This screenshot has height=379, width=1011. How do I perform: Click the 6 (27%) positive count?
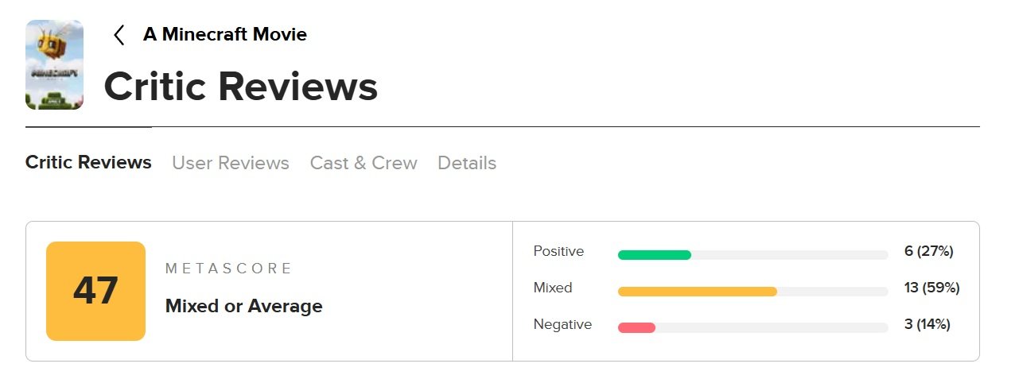click(x=928, y=251)
